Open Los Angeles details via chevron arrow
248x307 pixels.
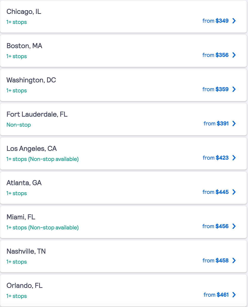click(x=234, y=158)
